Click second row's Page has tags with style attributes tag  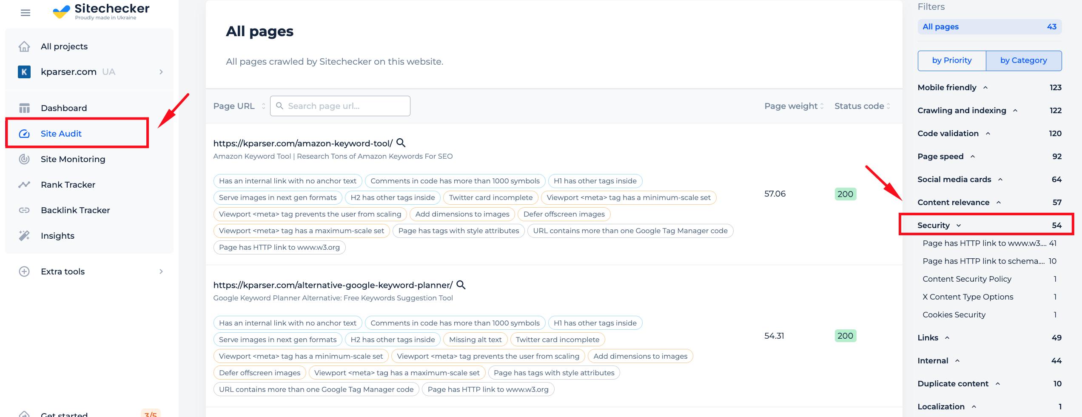(x=554, y=373)
